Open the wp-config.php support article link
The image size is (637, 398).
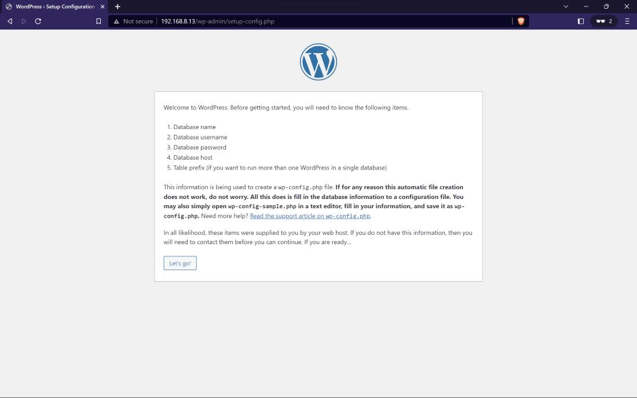pyautogui.click(x=310, y=216)
